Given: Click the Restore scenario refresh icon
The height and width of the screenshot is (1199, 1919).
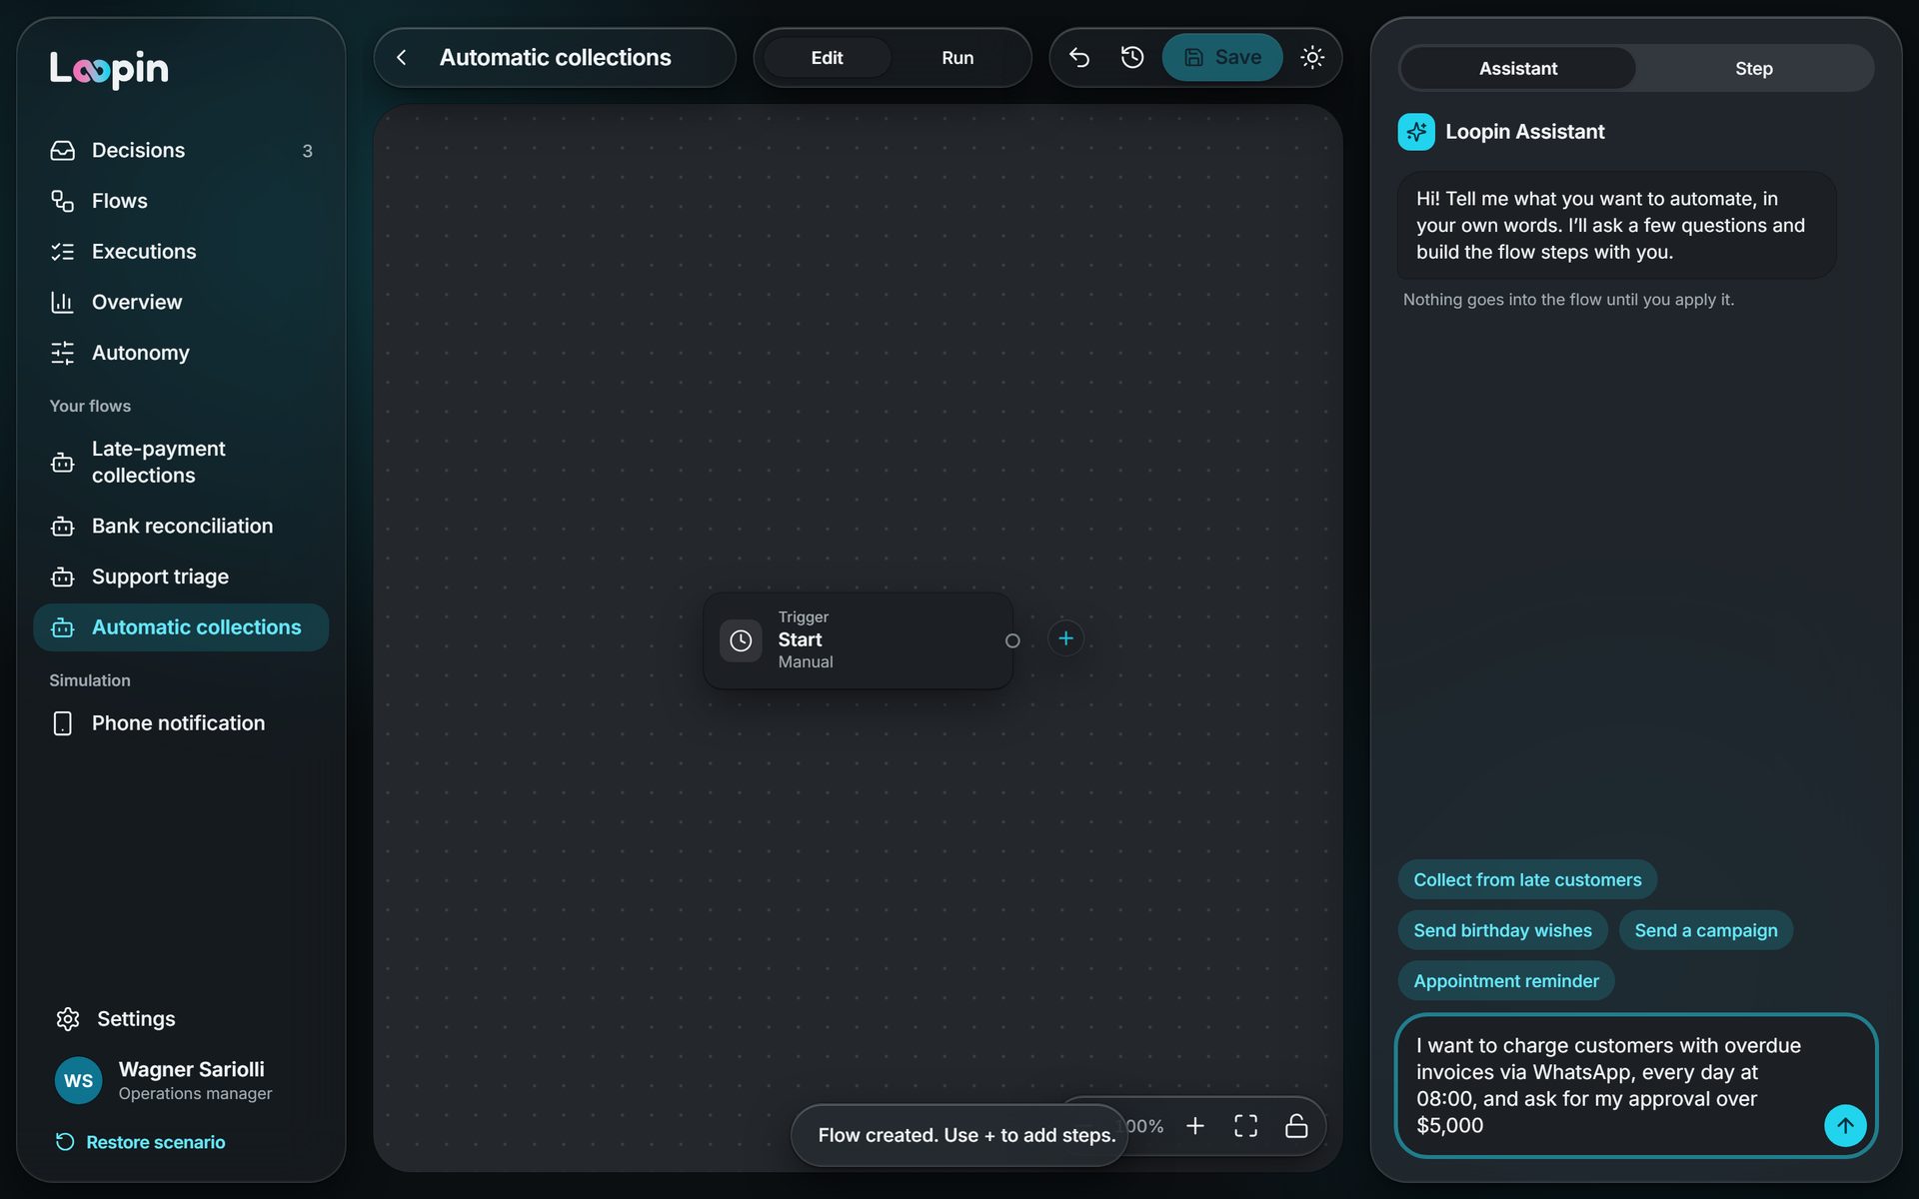Looking at the screenshot, I should 65,1142.
